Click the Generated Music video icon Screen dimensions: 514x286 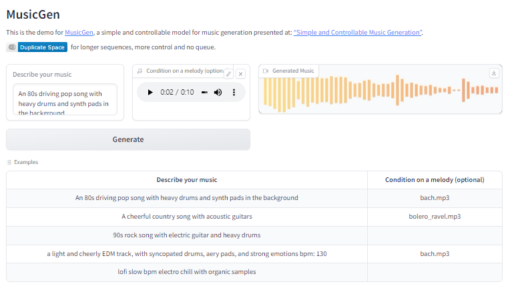tap(266, 71)
